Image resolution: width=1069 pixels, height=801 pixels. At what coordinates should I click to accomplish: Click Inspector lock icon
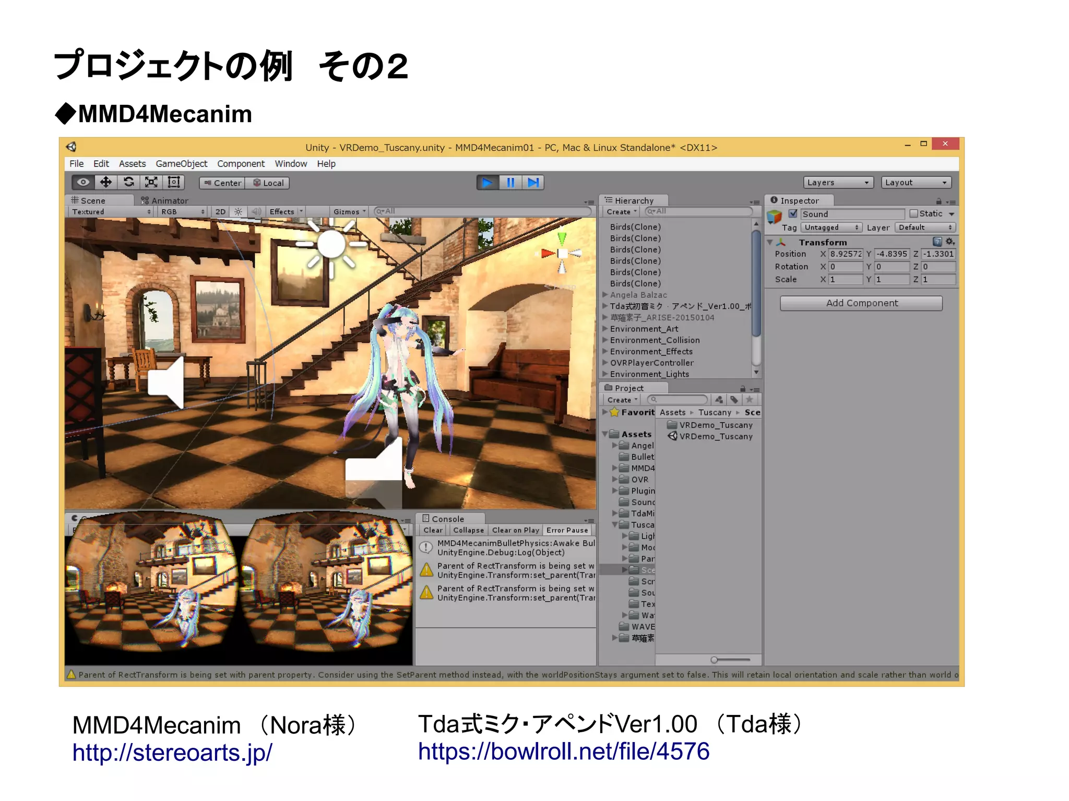tap(939, 201)
